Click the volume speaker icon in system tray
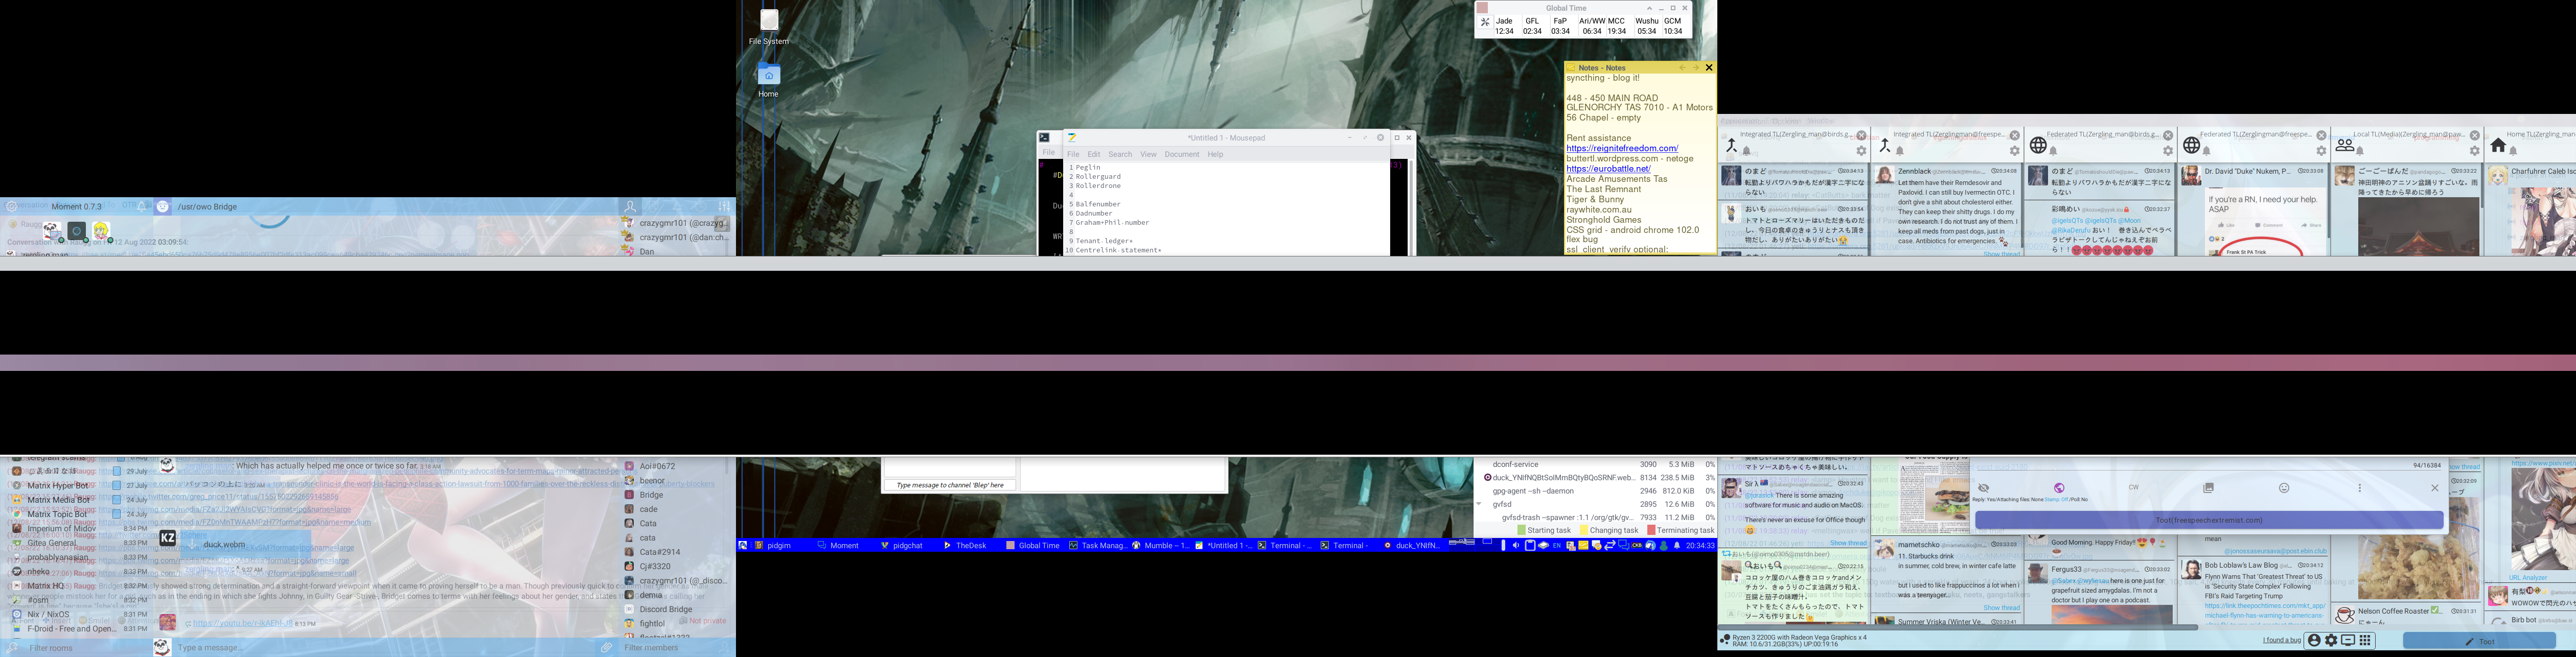 click(x=1516, y=546)
